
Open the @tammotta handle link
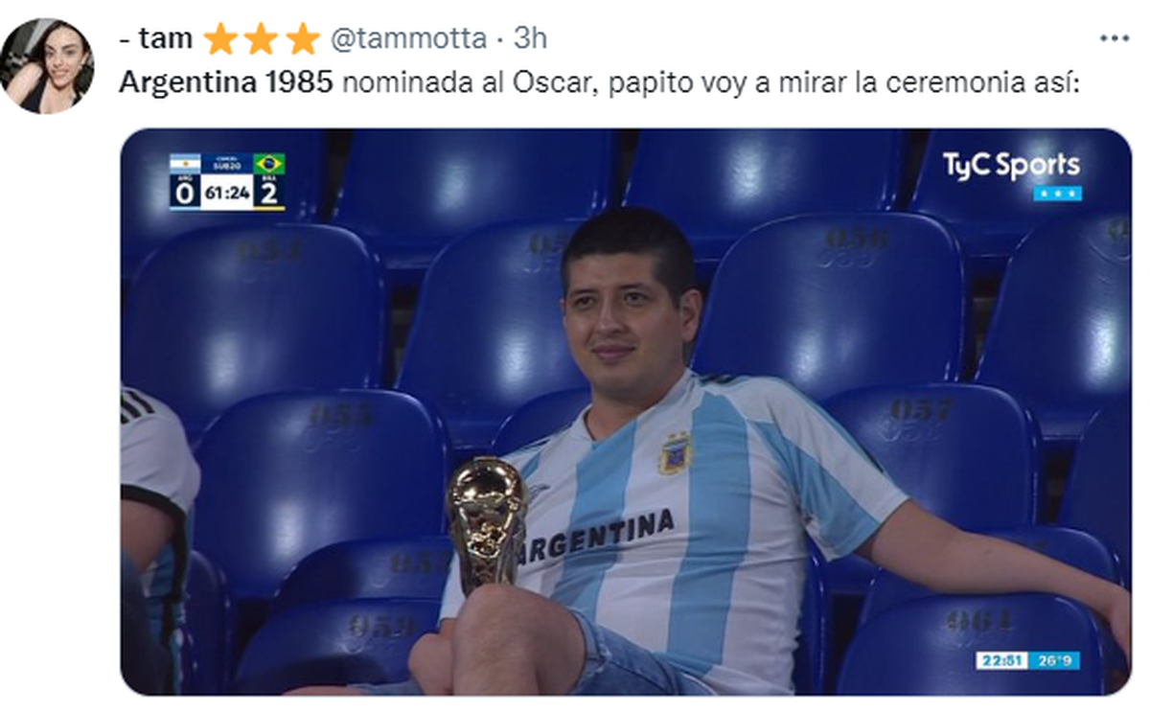point(409,38)
